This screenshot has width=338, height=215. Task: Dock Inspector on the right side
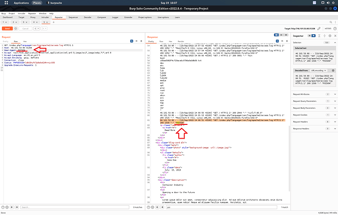pyautogui.click(x=314, y=36)
